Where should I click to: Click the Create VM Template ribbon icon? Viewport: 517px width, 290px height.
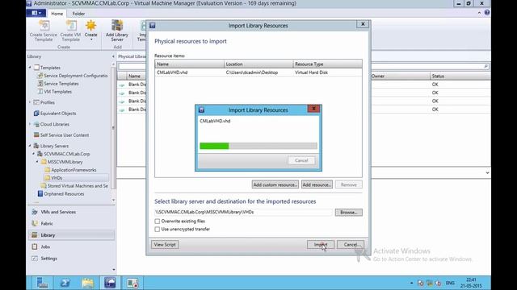[x=70, y=31]
